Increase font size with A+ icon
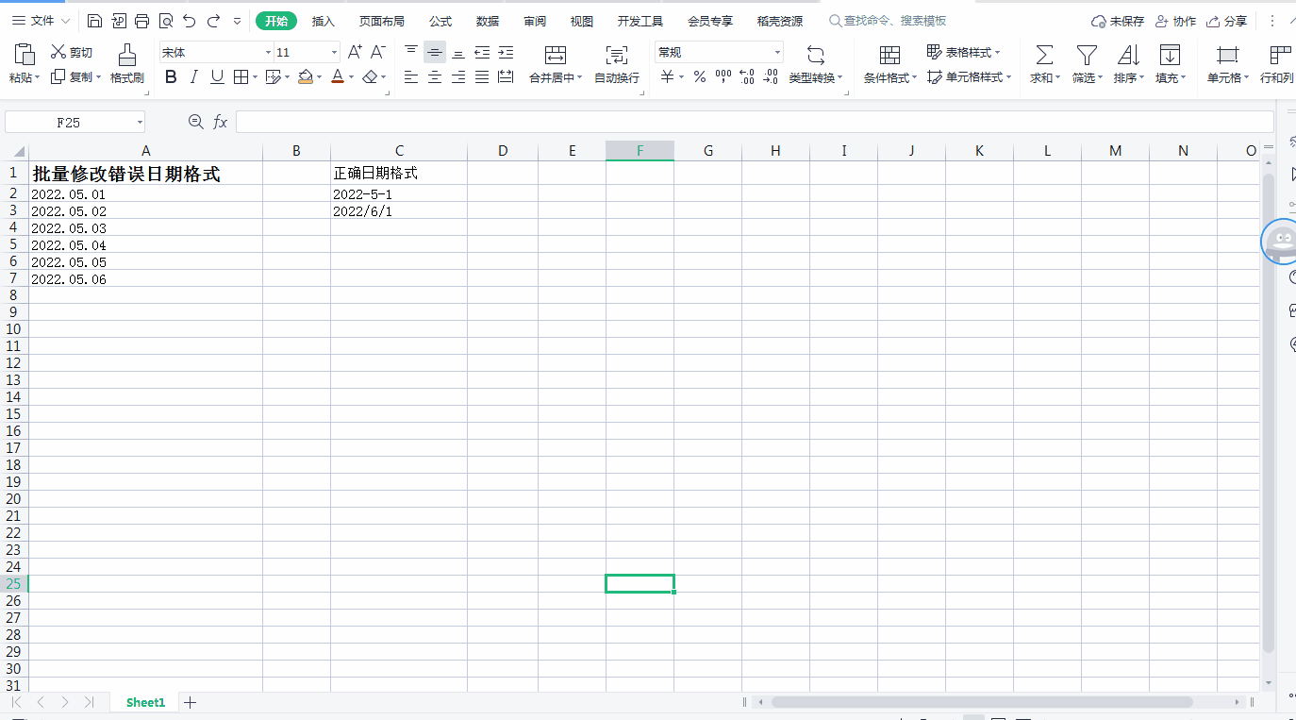Image resolution: width=1296 pixels, height=720 pixels. point(355,52)
